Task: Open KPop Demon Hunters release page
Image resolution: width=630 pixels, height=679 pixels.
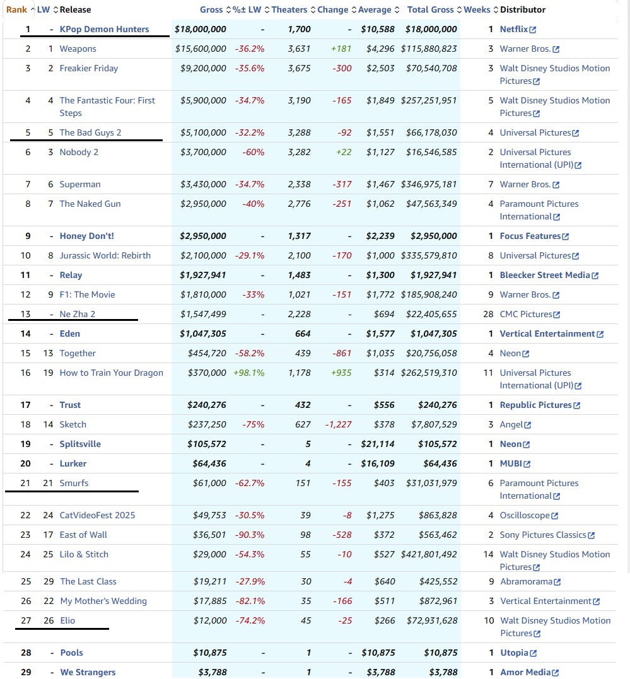Action: pyautogui.click(x=104, y=29)
